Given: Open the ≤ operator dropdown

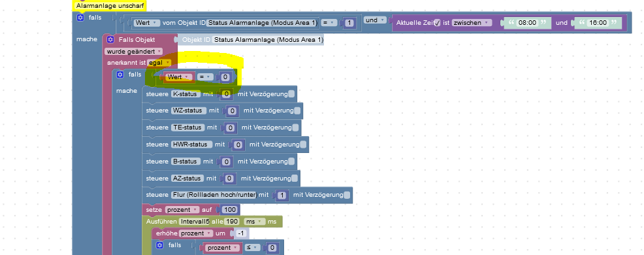Looking at the screenshot, I should click(253, 248).
